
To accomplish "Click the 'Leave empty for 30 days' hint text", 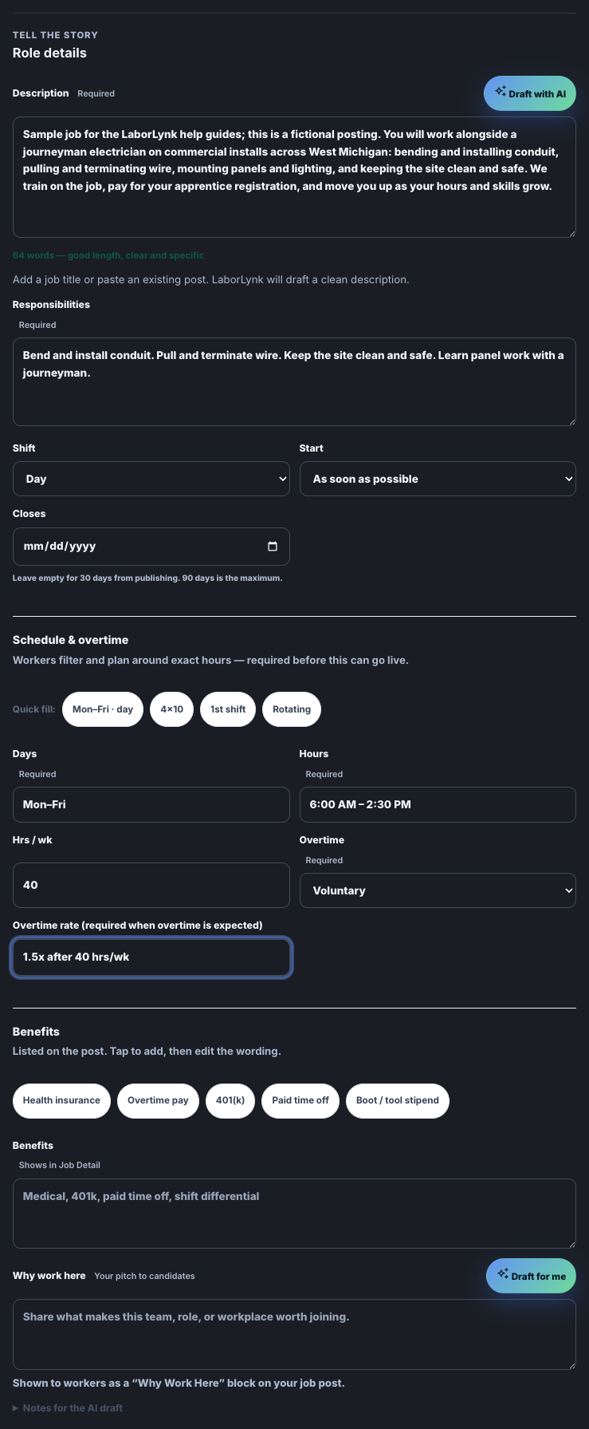I will point(147,578).
